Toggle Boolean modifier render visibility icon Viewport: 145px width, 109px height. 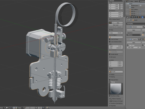144,27
